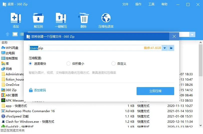Select the APK Messenger icon

point(3,100)
